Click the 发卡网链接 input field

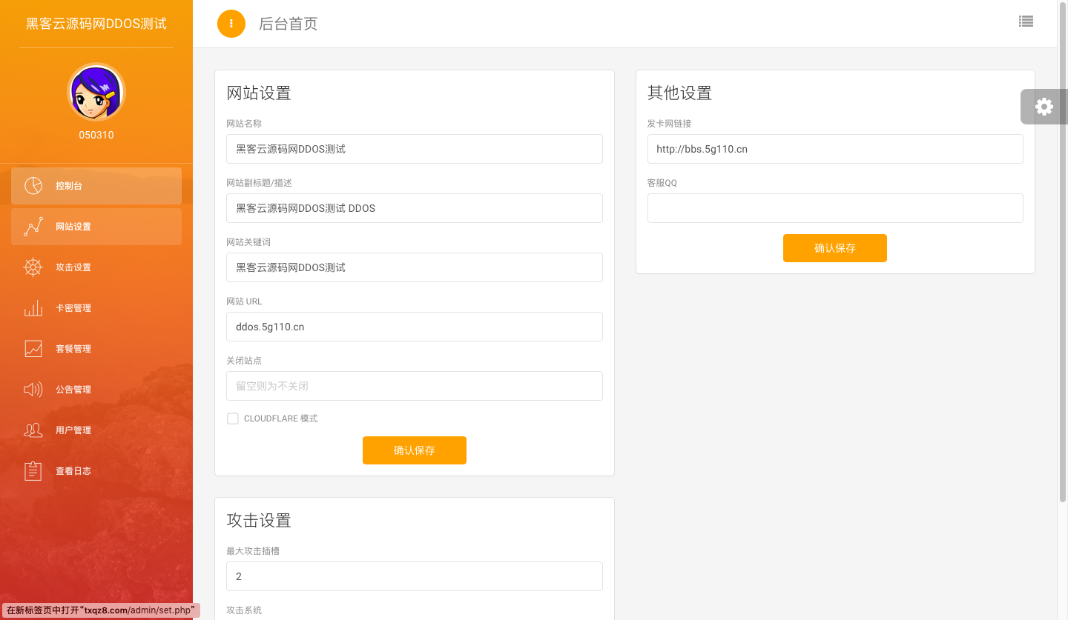click(835, 149)
